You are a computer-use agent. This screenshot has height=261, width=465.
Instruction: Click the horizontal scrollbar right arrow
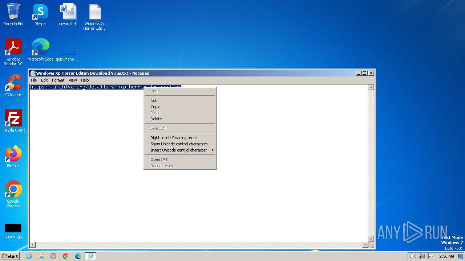click(365, 245)
